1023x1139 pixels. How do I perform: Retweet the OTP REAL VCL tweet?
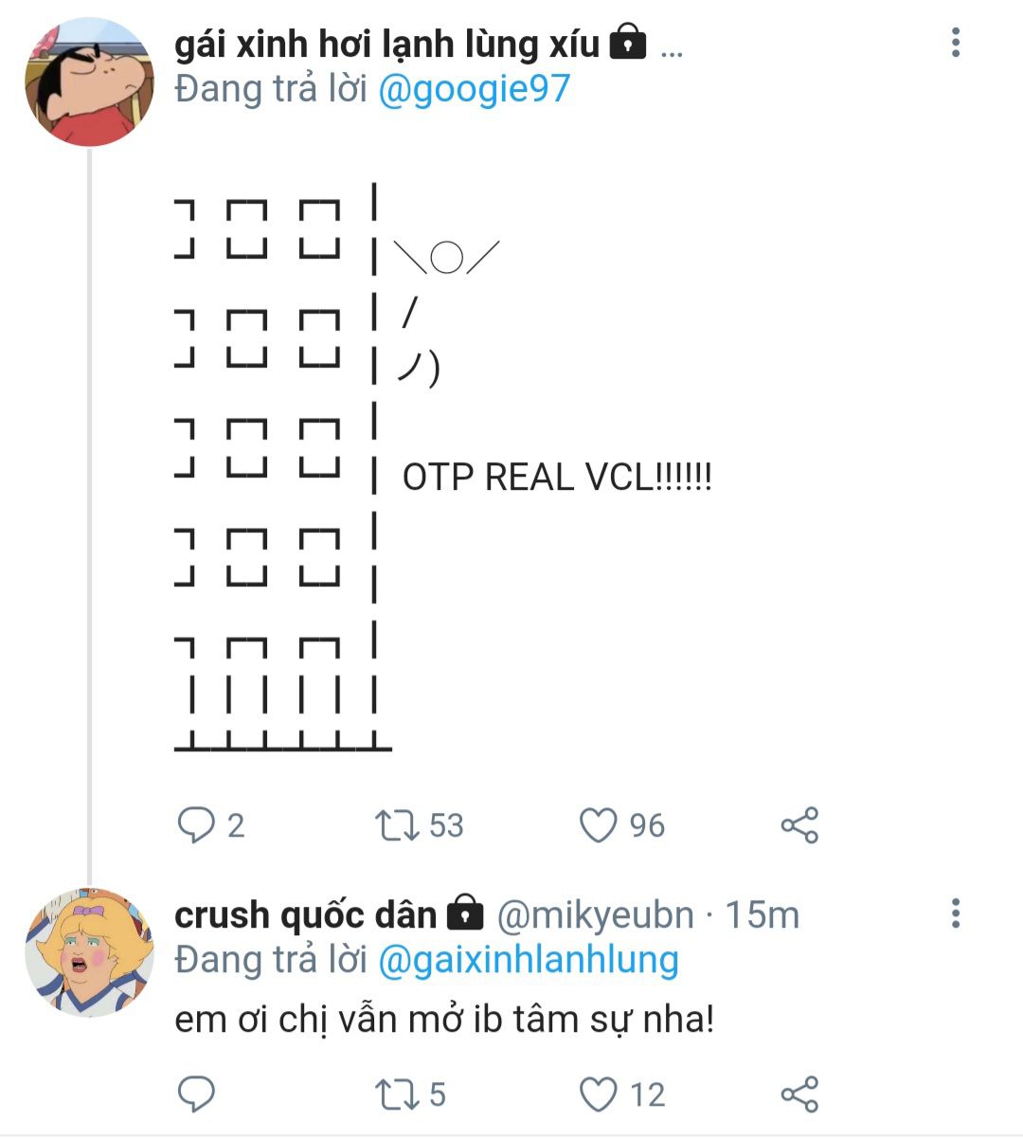tap(397, 825)
